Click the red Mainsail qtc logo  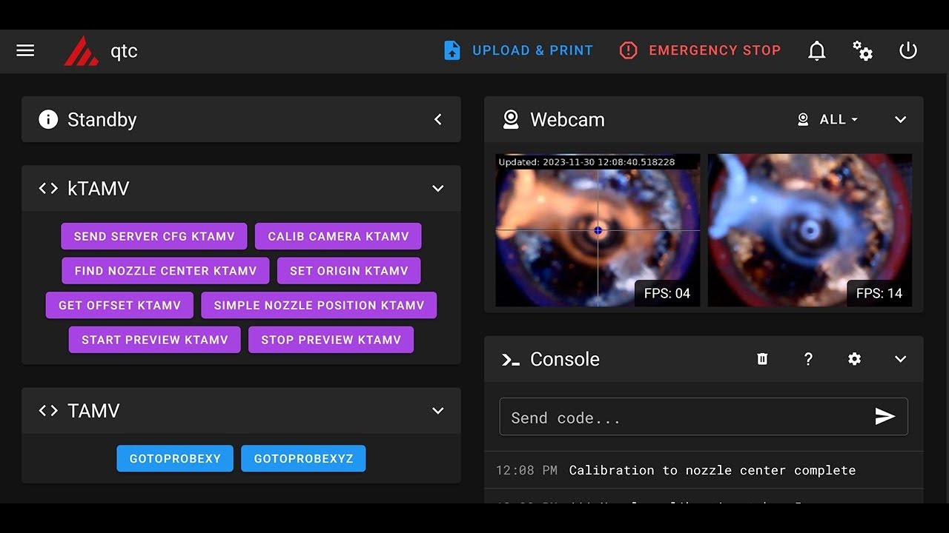81,51
